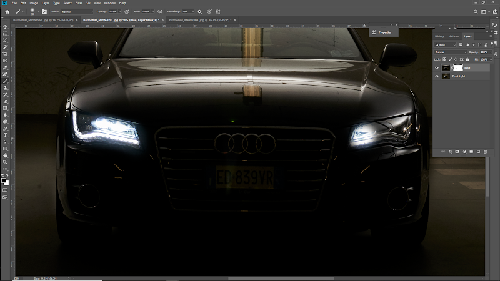Image resolution: width=500 pixels, height=281 pixels.
Task: Open the Properties collapsed panel
Action: pos(384,32)
